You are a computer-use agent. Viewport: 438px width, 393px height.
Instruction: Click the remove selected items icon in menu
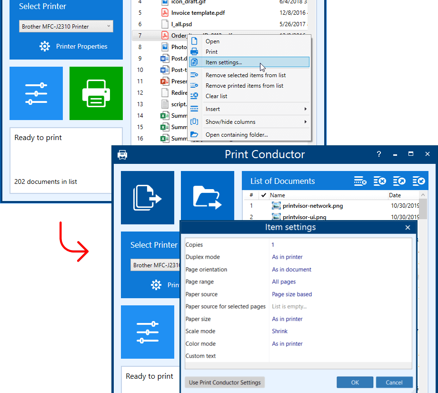click(x=194, y=75)
